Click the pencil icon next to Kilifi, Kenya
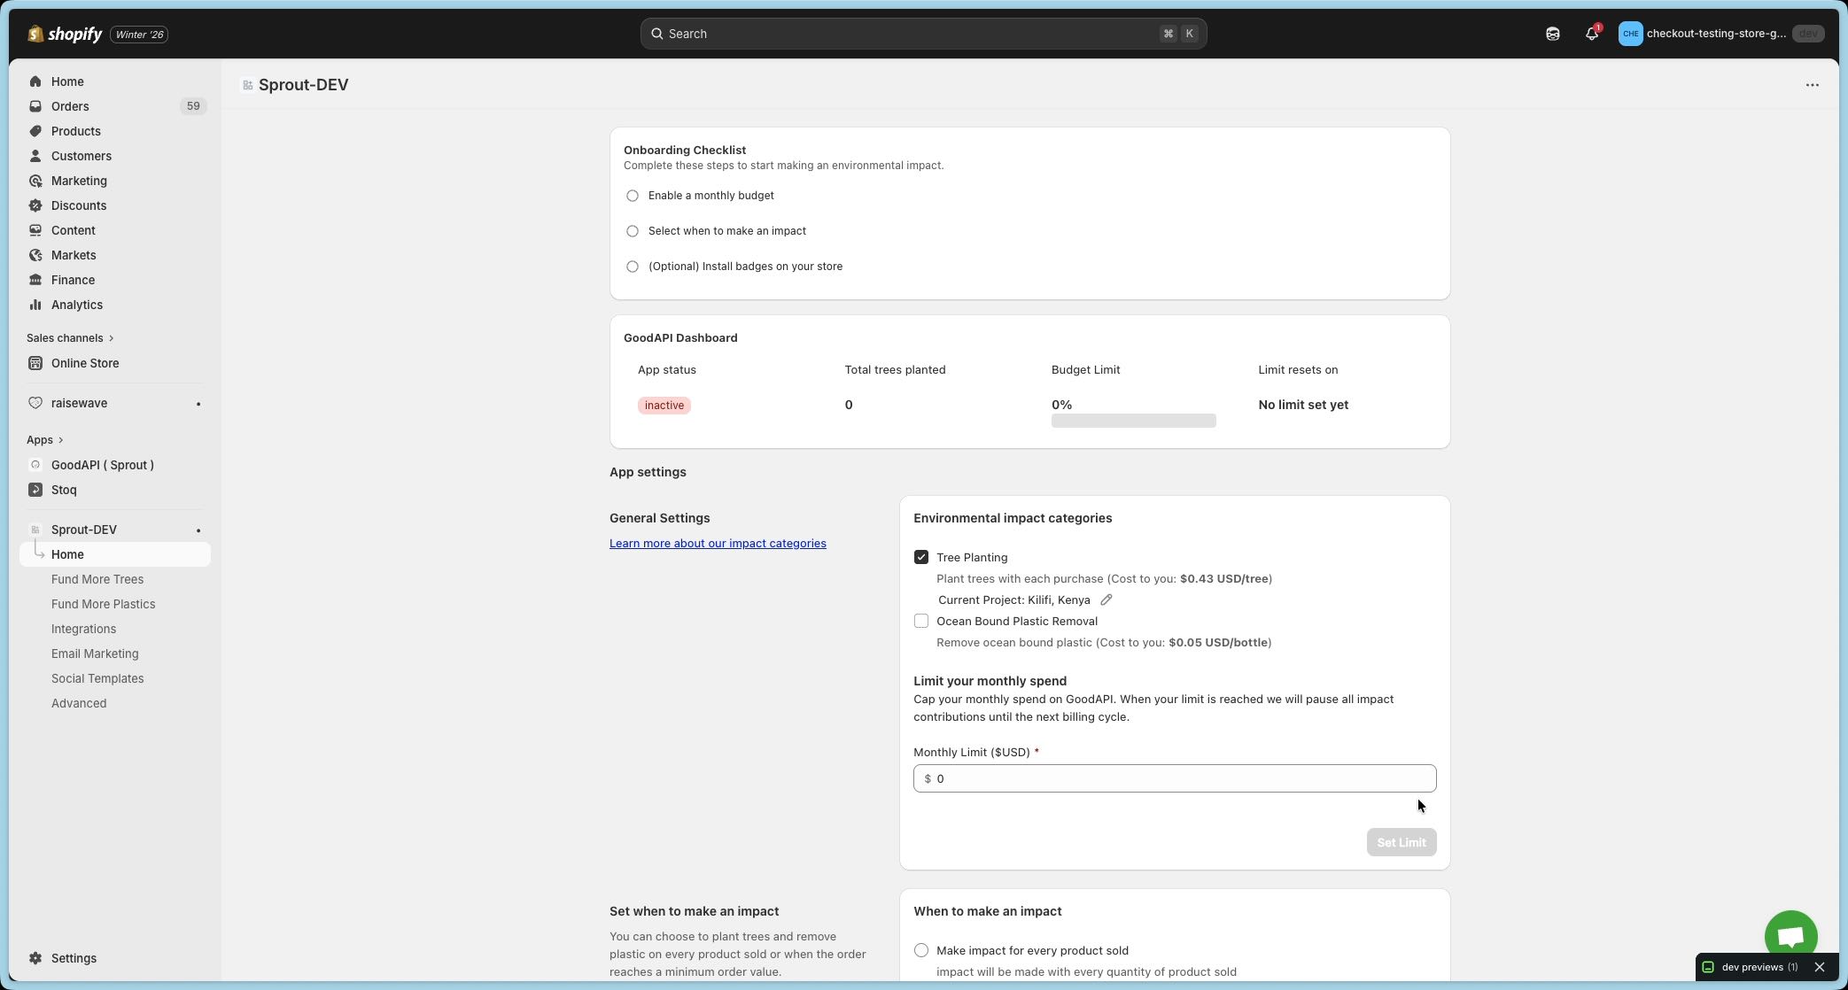 click(x=1106, y=599)
